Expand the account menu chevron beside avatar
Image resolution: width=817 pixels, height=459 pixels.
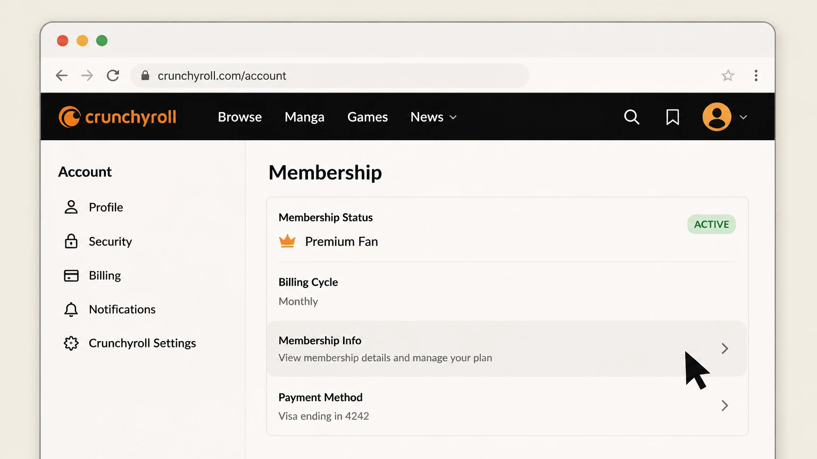click(743, 117)
